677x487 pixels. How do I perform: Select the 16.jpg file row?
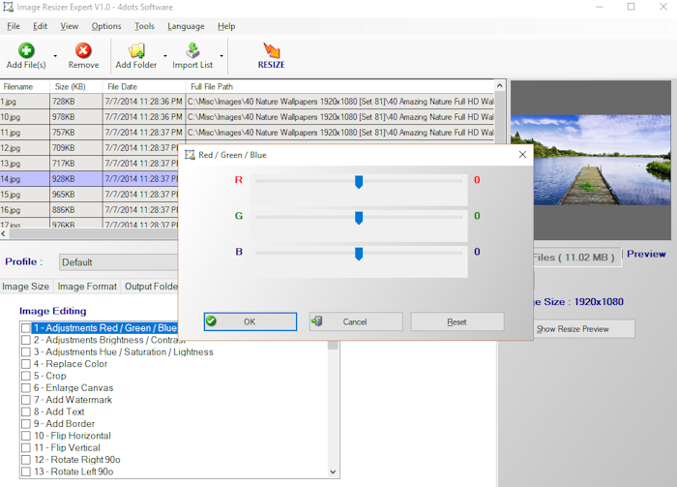pos(89,210)
